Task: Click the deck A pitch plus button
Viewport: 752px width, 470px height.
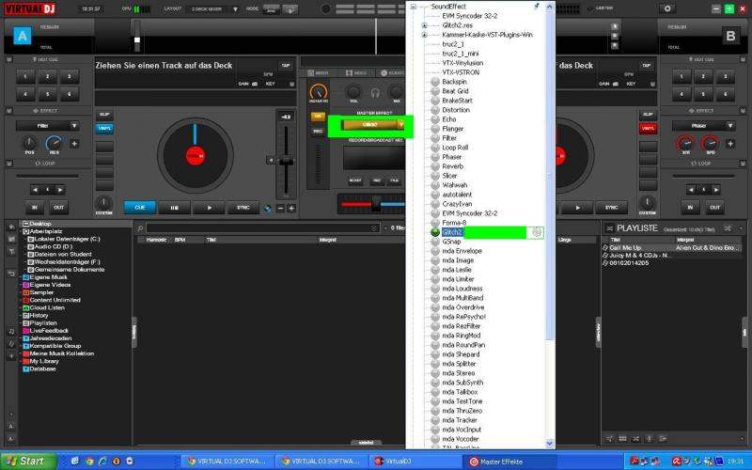Action: pos(291,208)
